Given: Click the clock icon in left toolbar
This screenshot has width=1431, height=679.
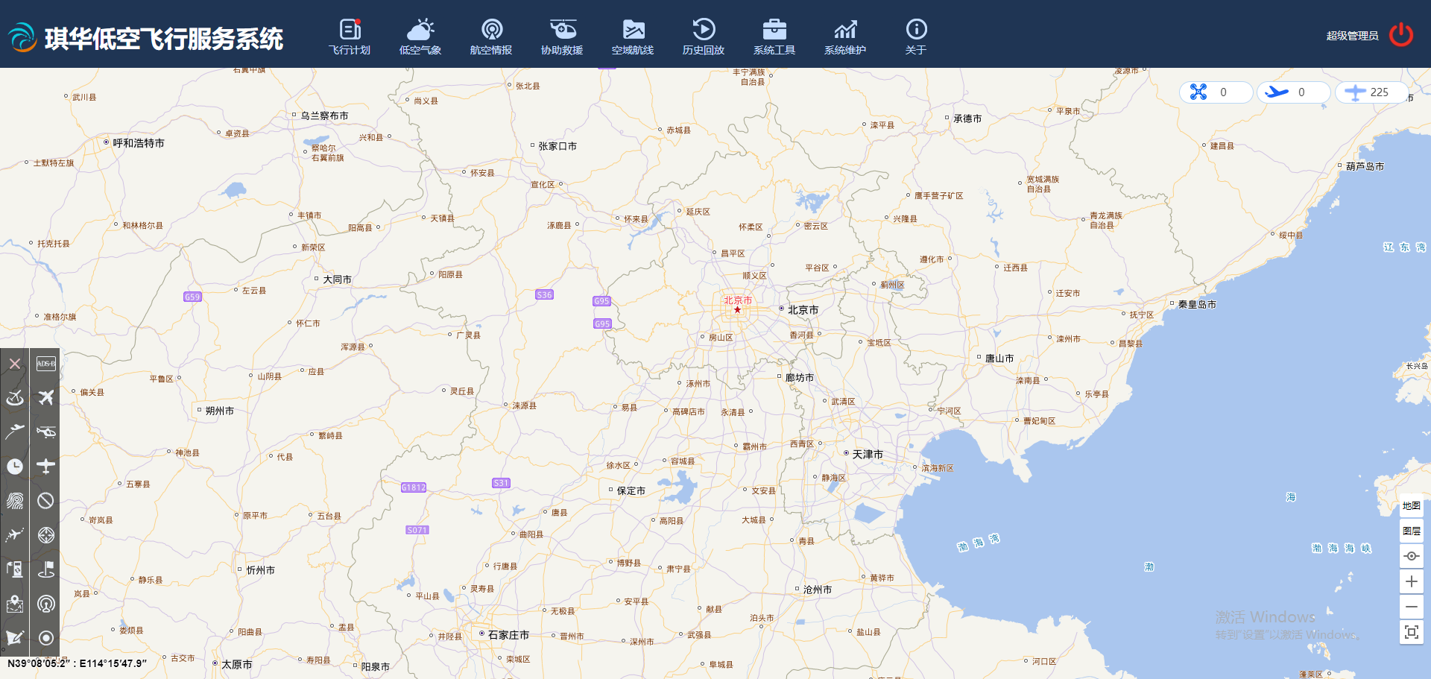Looking at the screenshot, I should (x=15, y=467).
